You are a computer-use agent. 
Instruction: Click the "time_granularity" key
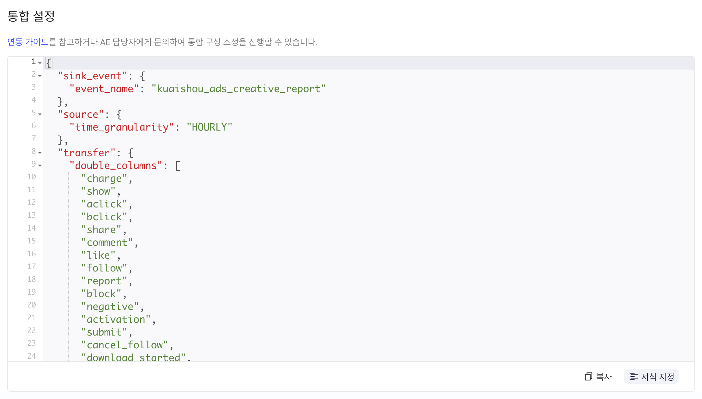[x=122, y=127]
